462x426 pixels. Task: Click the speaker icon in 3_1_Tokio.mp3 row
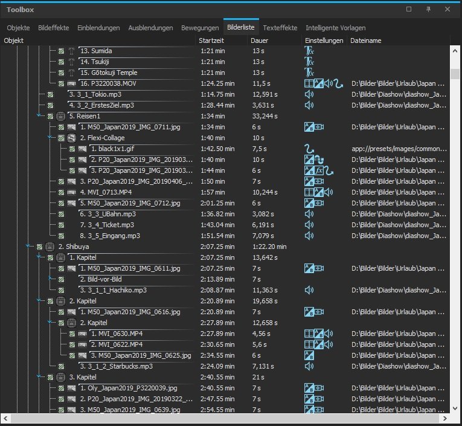(309, 94)
